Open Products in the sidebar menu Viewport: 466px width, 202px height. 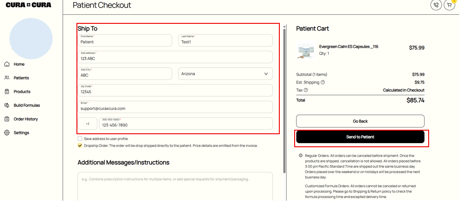[22, 92]
